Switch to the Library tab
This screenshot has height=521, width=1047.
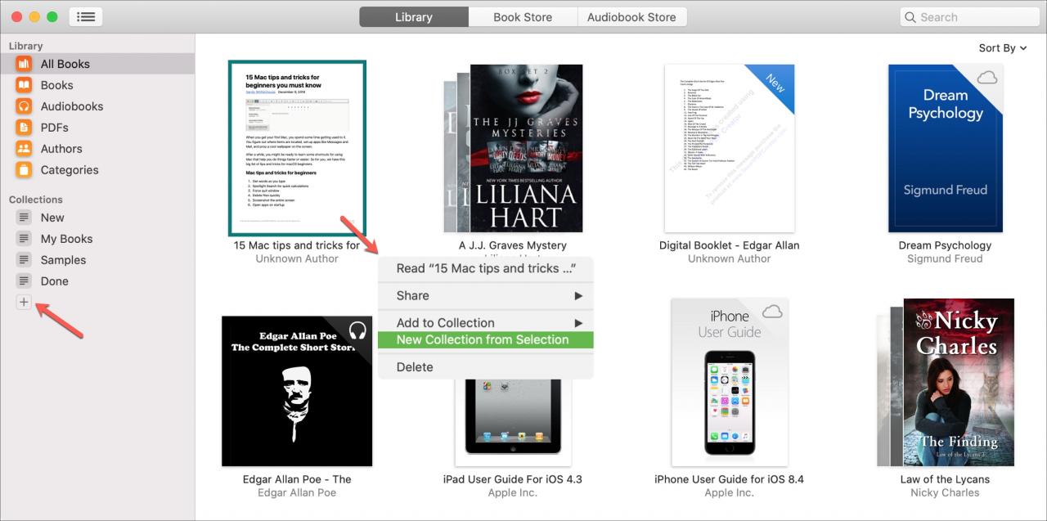click(x=414, y=17)
